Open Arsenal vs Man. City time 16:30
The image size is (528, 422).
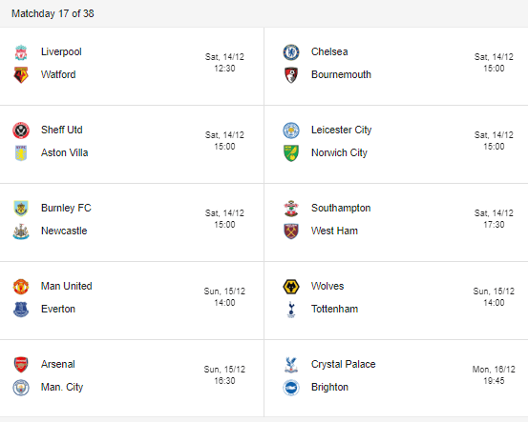224,375
